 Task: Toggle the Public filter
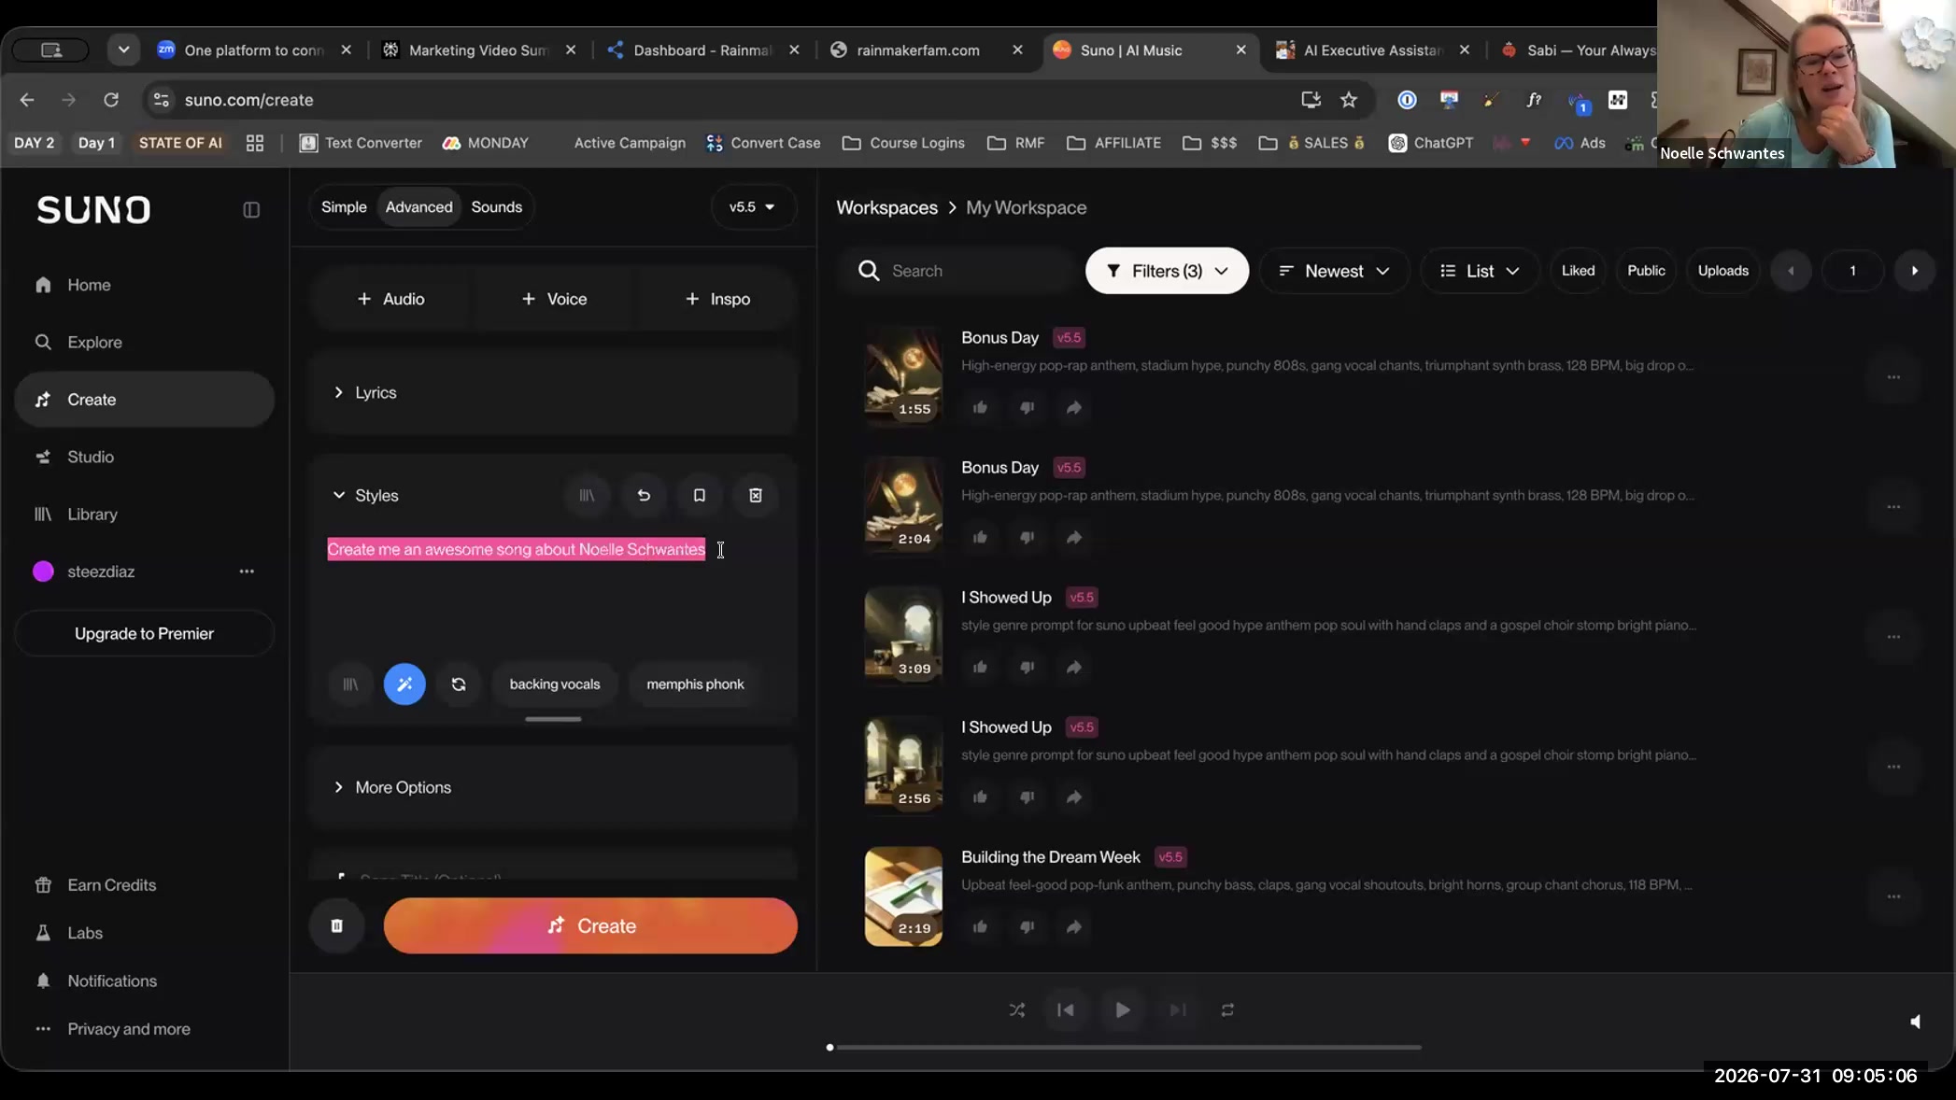coord(1646,271)
